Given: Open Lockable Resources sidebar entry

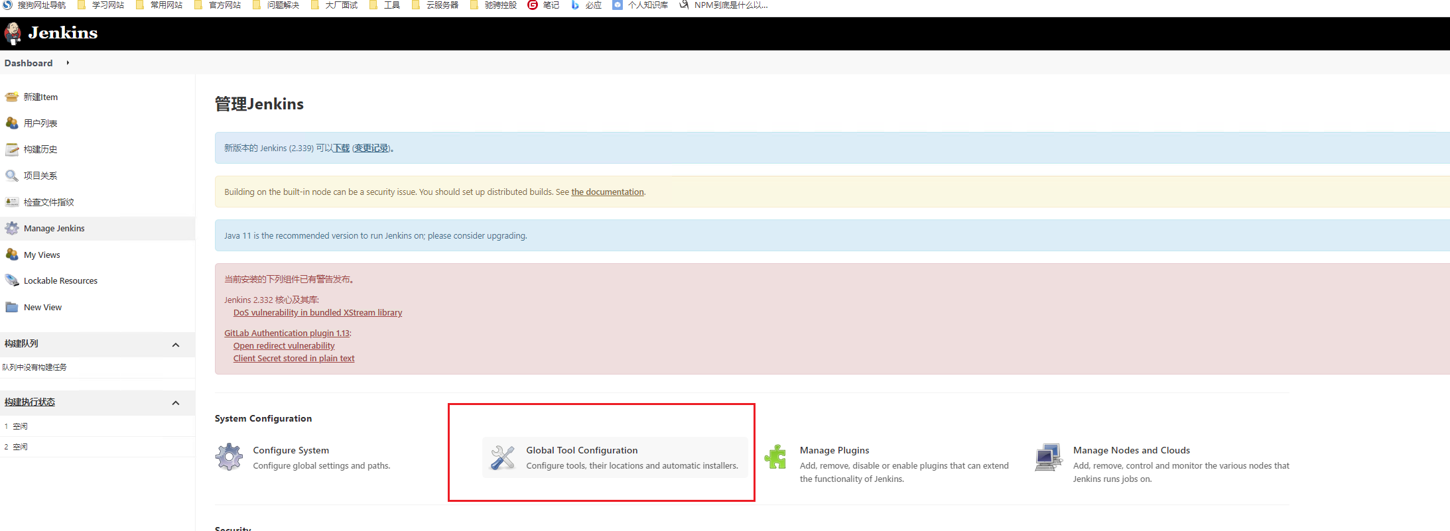Looking at the screenshot, I should (x=60, y=280).
